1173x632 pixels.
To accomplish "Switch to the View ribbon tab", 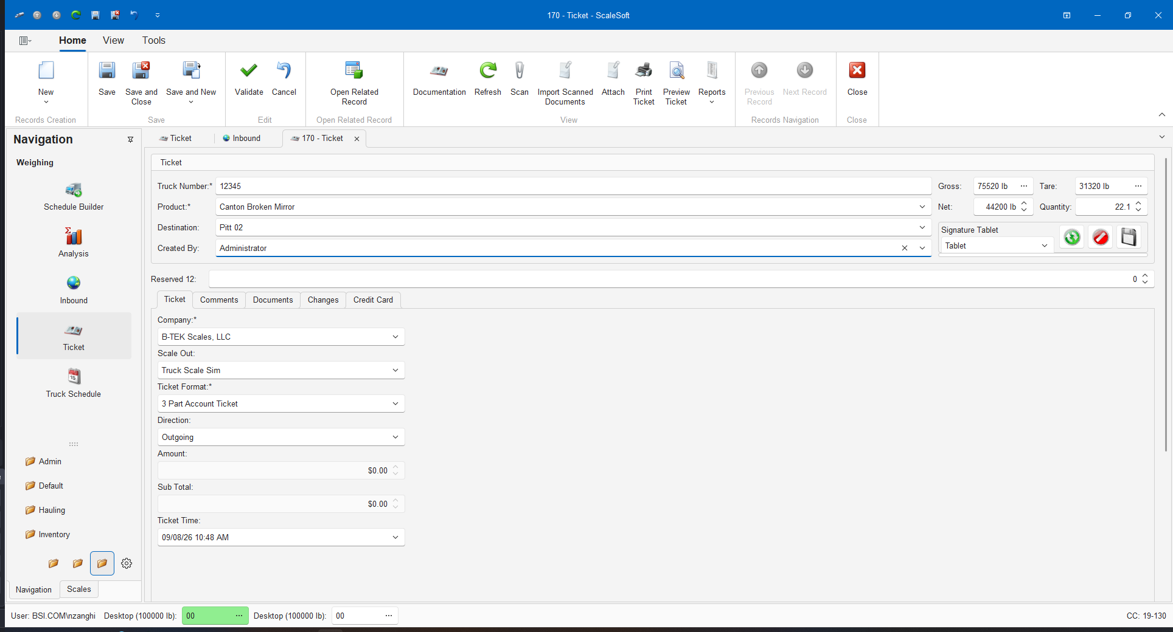I will (113, 40).
